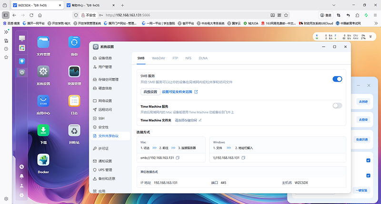
Task: Bookmark this page with the star icon
Action: (x=286, y=15)
